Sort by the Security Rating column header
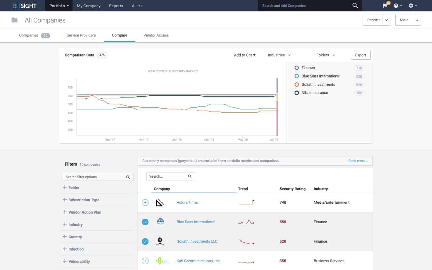The height and width of the screenshot is (270, 432). [292, 189]
